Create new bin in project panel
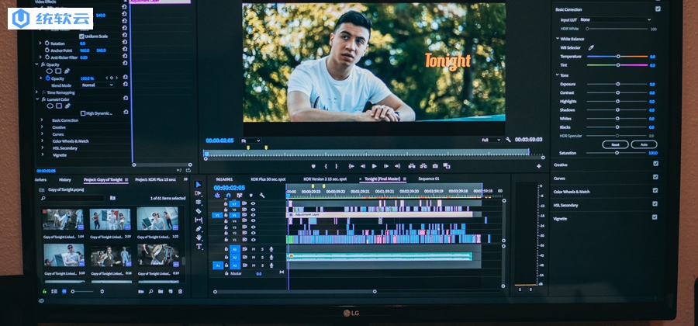Viewport: 698px width, 326px height. tap(161, 292)
